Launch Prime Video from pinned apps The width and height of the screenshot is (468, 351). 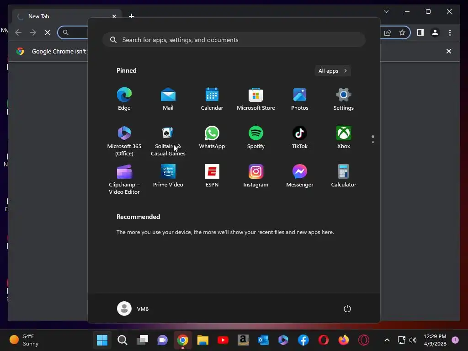(168, 175)
